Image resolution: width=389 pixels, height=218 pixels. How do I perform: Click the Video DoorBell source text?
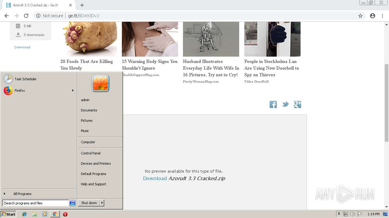click(x=256, y=81)
